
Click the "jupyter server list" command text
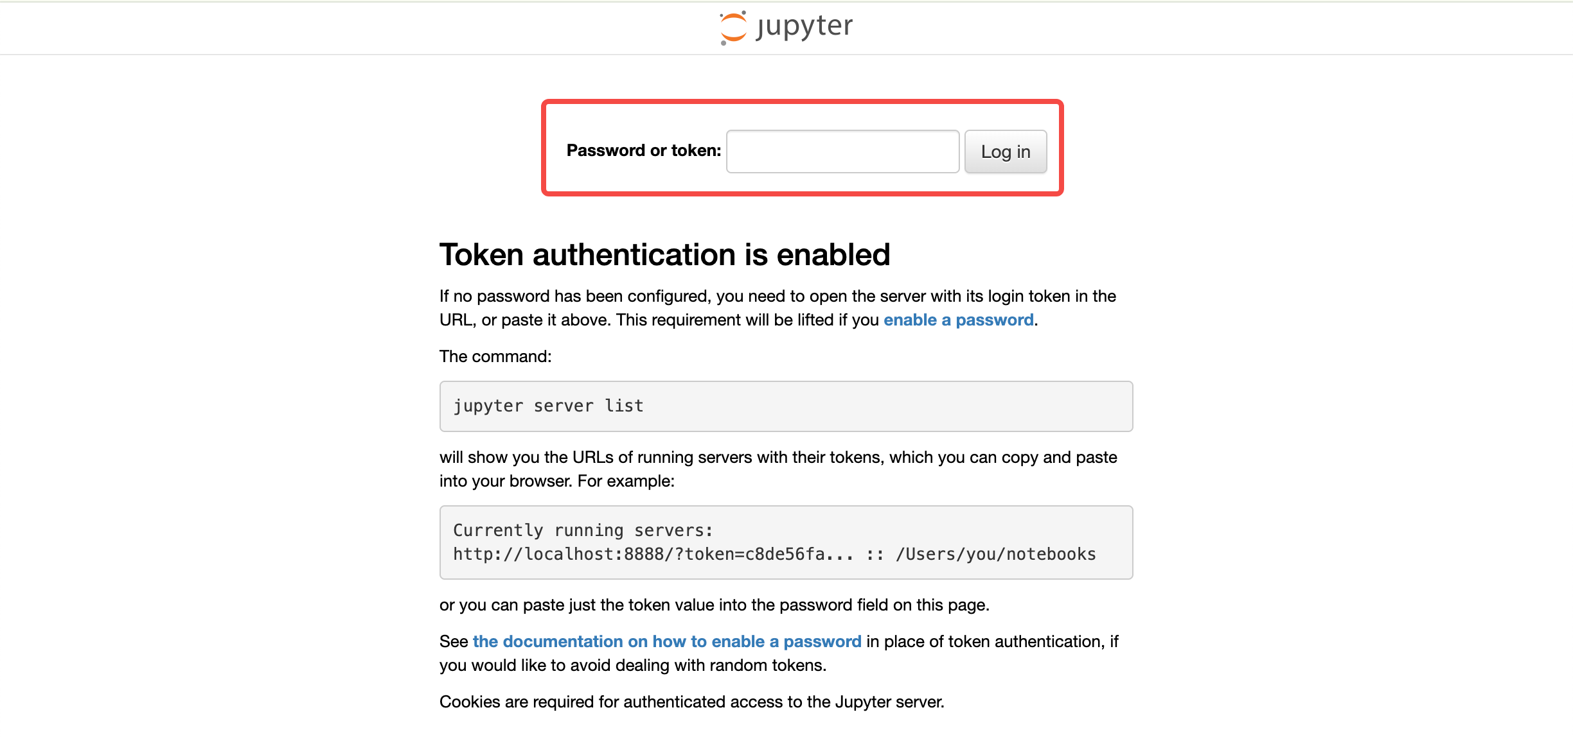(x=548, y=406)
